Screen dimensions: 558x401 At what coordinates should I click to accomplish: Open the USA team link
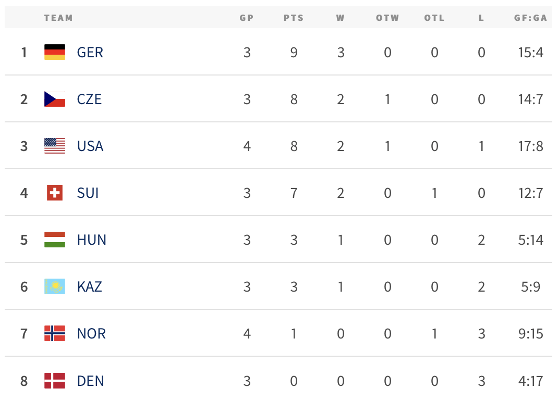(90, 146)
